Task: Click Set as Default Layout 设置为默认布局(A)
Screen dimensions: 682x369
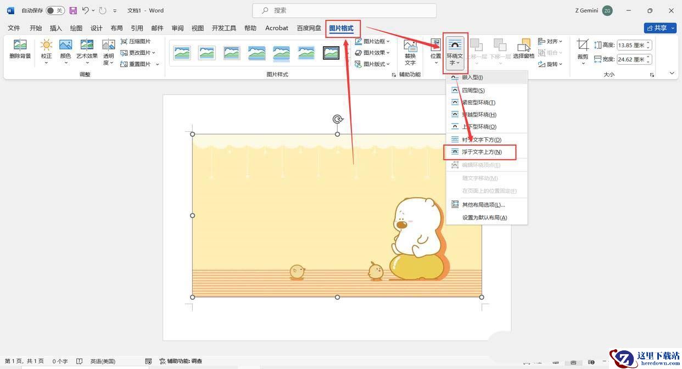Action: pyautogui.click(x=487, y=217)
